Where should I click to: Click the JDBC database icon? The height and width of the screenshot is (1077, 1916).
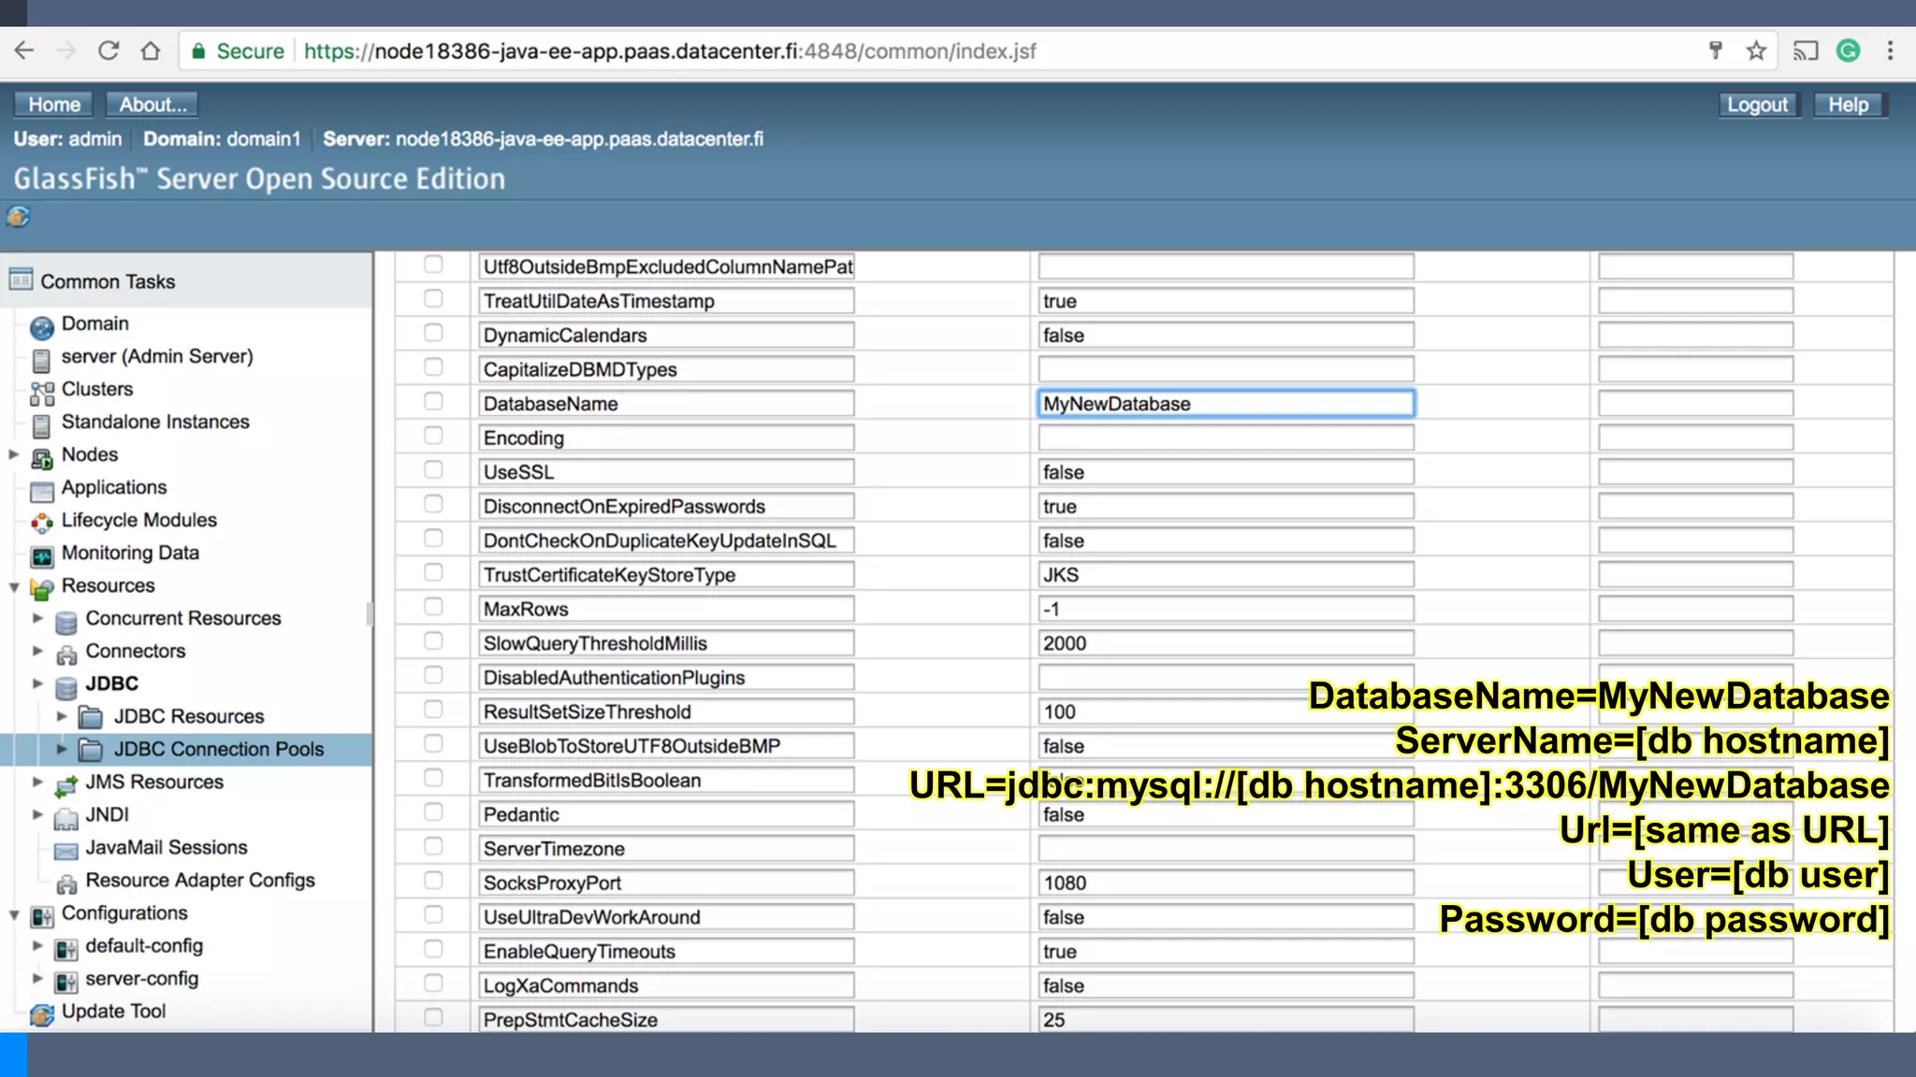[66, 687]
